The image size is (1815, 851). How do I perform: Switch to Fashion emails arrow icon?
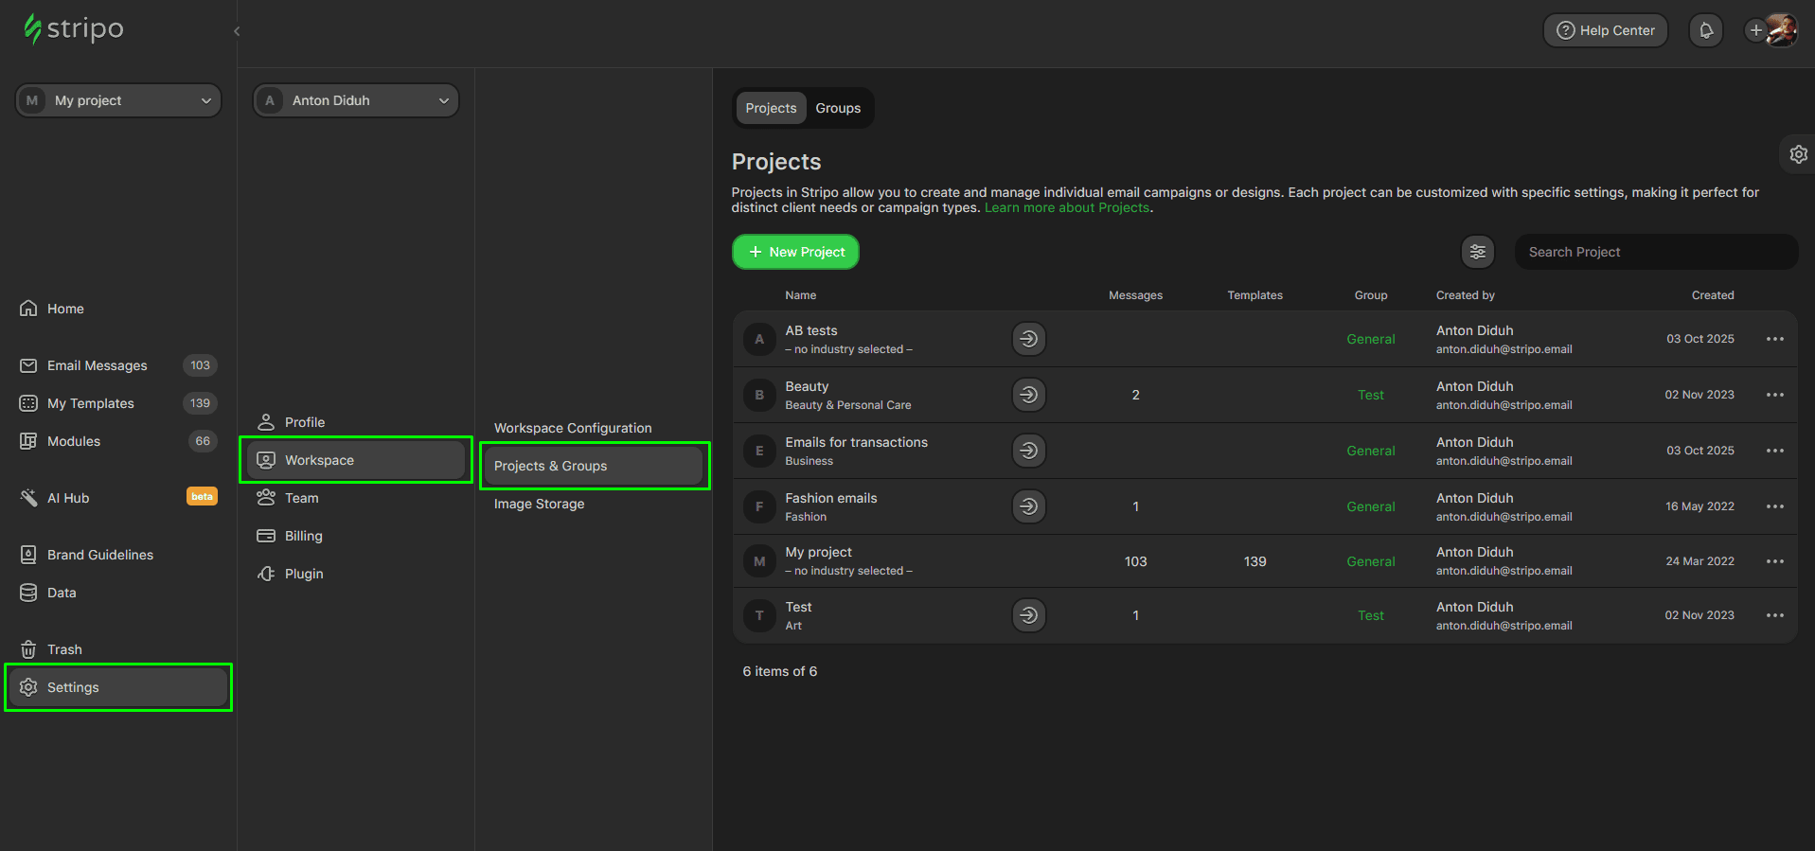[x=1028, y=506]
